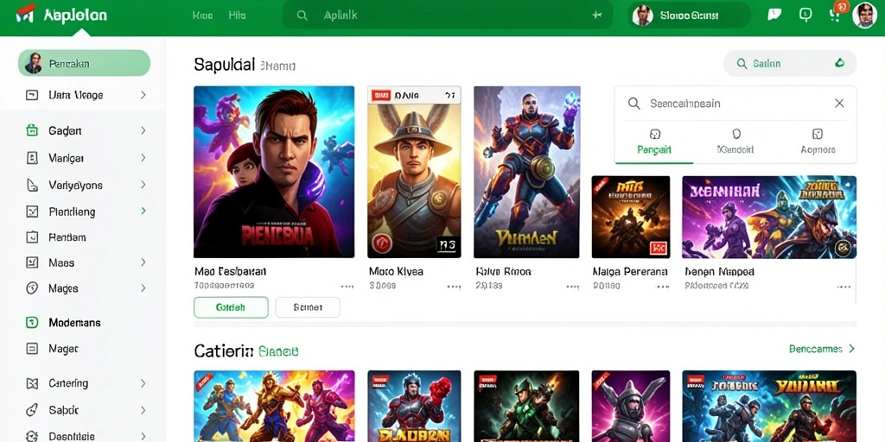
Task: Open more options for Mao Fesbakan
Action: tap(347, 287)
